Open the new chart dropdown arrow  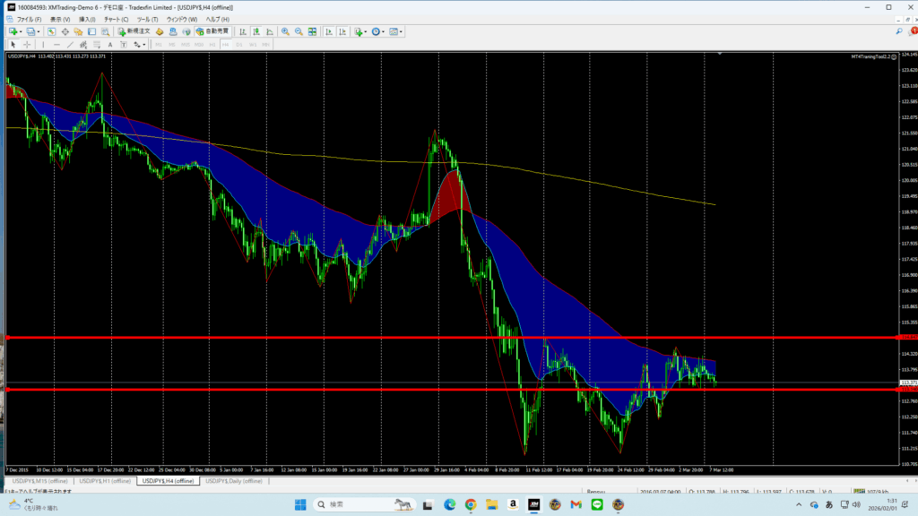[x=21, y=31]
